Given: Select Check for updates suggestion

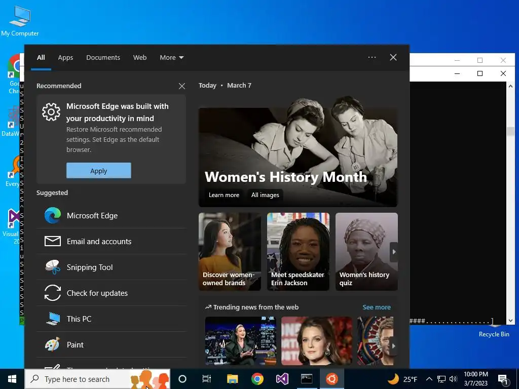Looking at the screenshot, I should 111,293.
